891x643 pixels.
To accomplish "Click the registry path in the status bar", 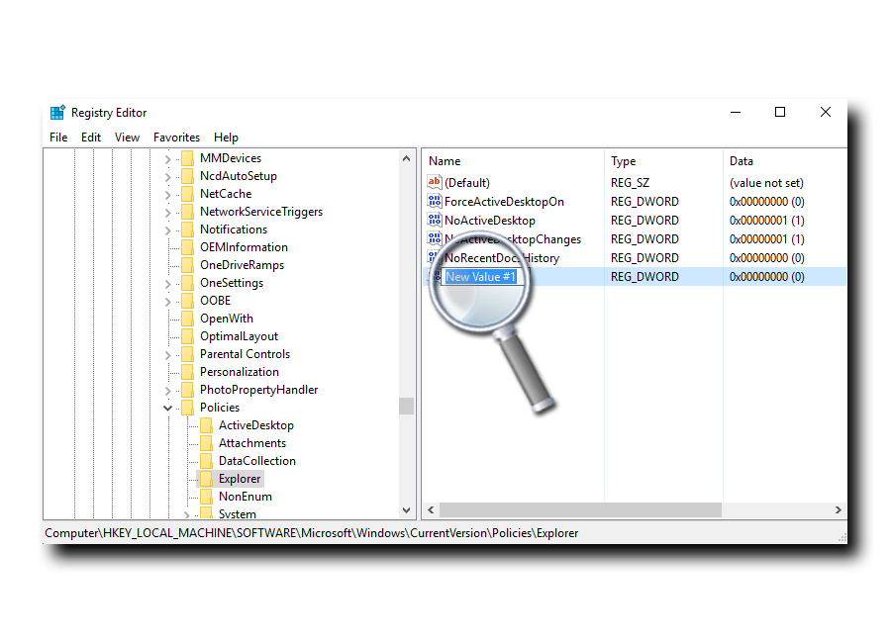I will (x=312, y=533).
